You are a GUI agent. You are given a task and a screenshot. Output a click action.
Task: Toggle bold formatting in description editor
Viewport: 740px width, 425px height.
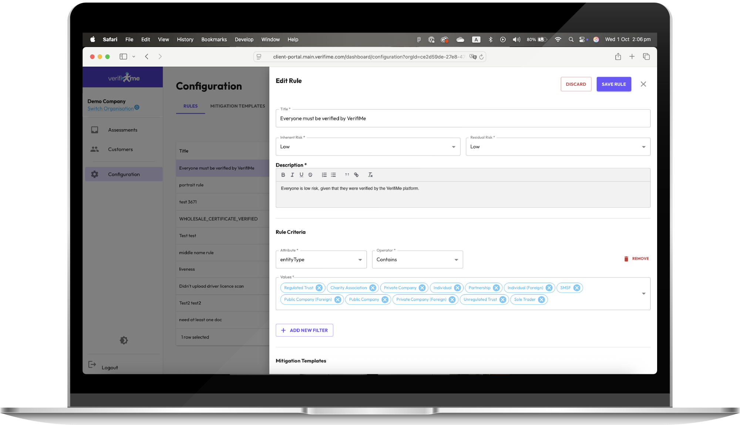283,175
